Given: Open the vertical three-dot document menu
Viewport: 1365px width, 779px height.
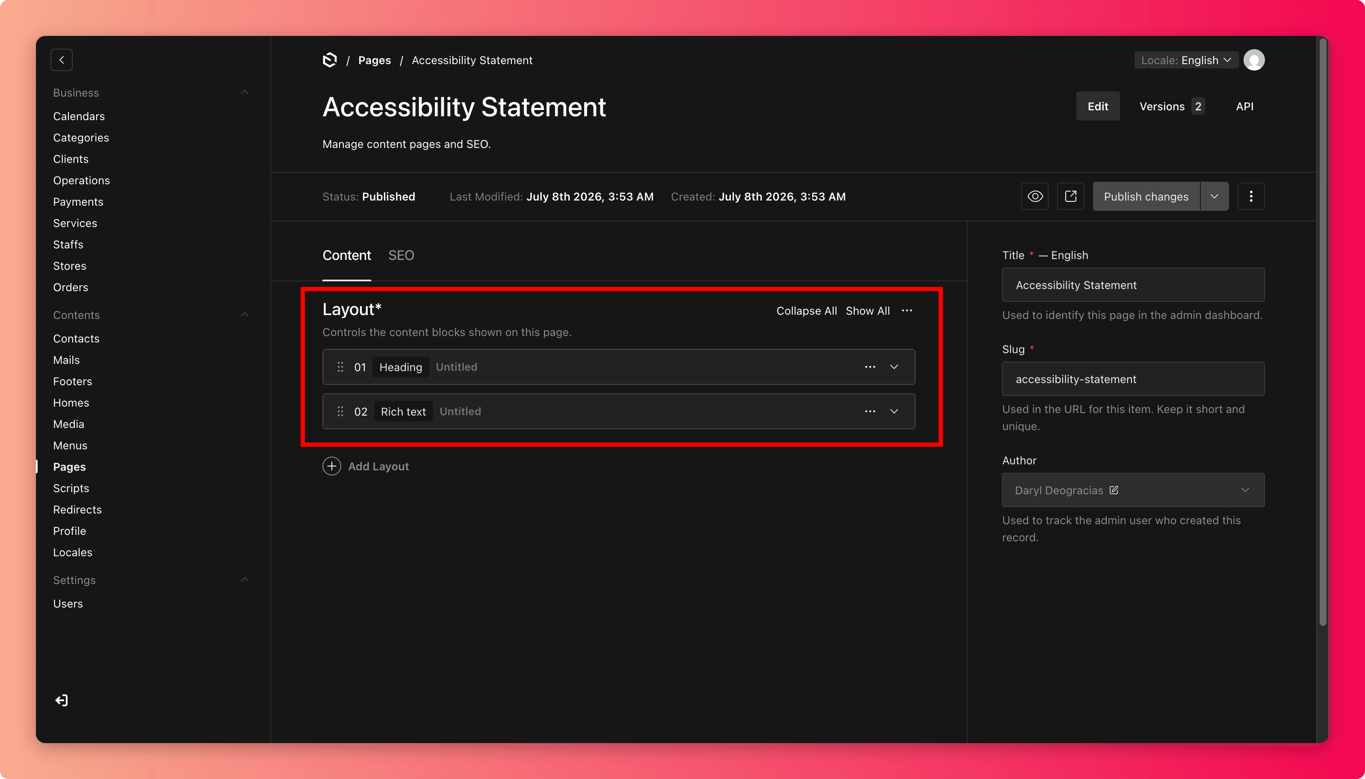Looking at the screenshot, I should [1251, 196].
